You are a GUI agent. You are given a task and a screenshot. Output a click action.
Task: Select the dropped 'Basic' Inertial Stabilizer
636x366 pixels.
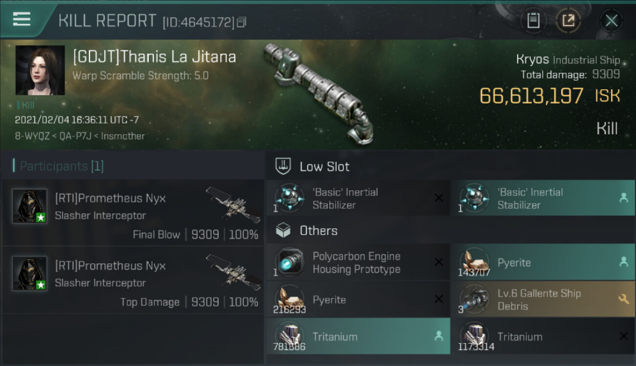[543, 199]
